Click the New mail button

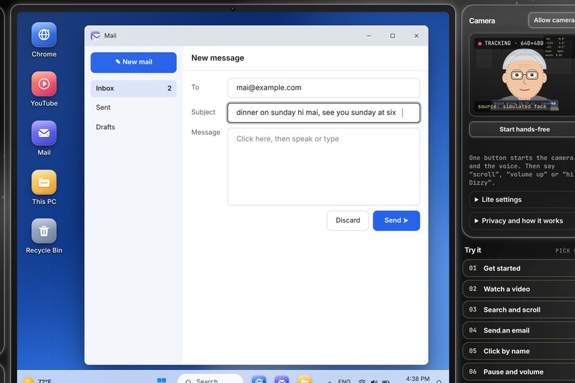pyautogui.click(x=133, y=62)
